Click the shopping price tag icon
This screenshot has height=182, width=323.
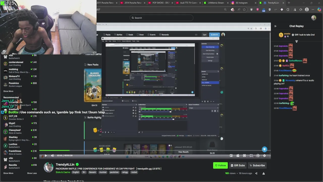(x=232, y=10)
